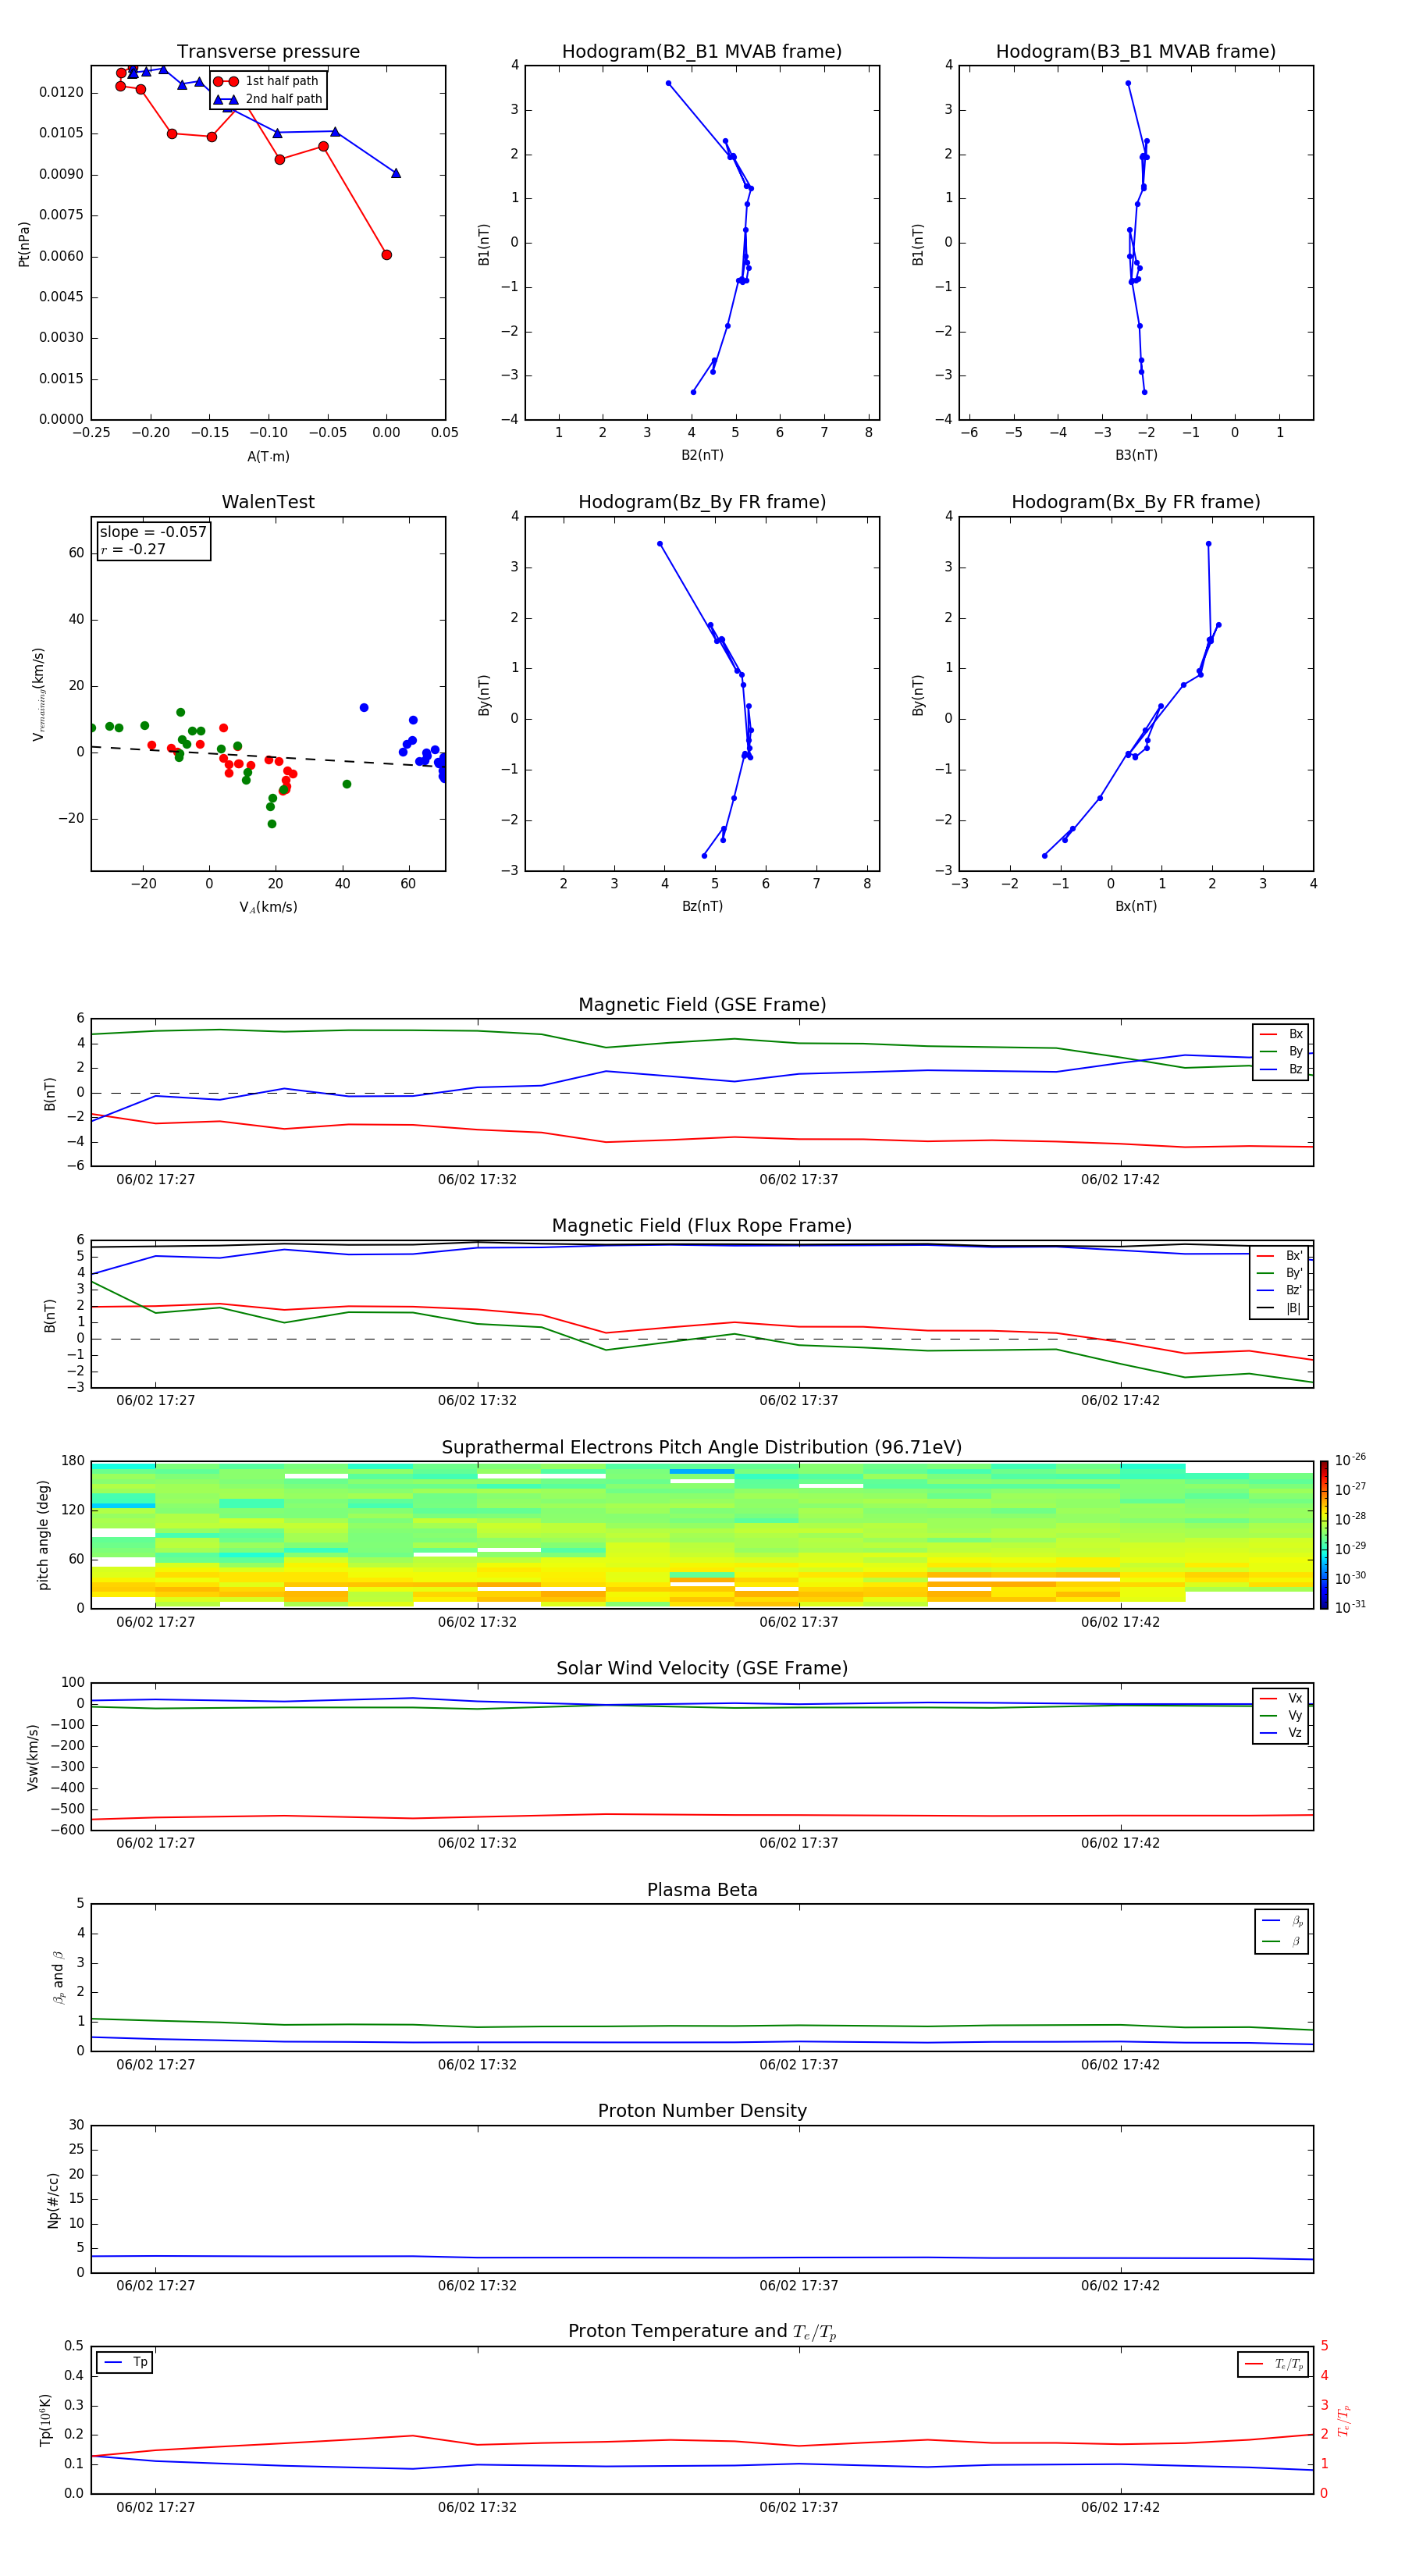The height and width of the screenshot is (2576, 1405).
Task: Click the pitch angle distribution colorbar
Action: click(1324, 1535)
